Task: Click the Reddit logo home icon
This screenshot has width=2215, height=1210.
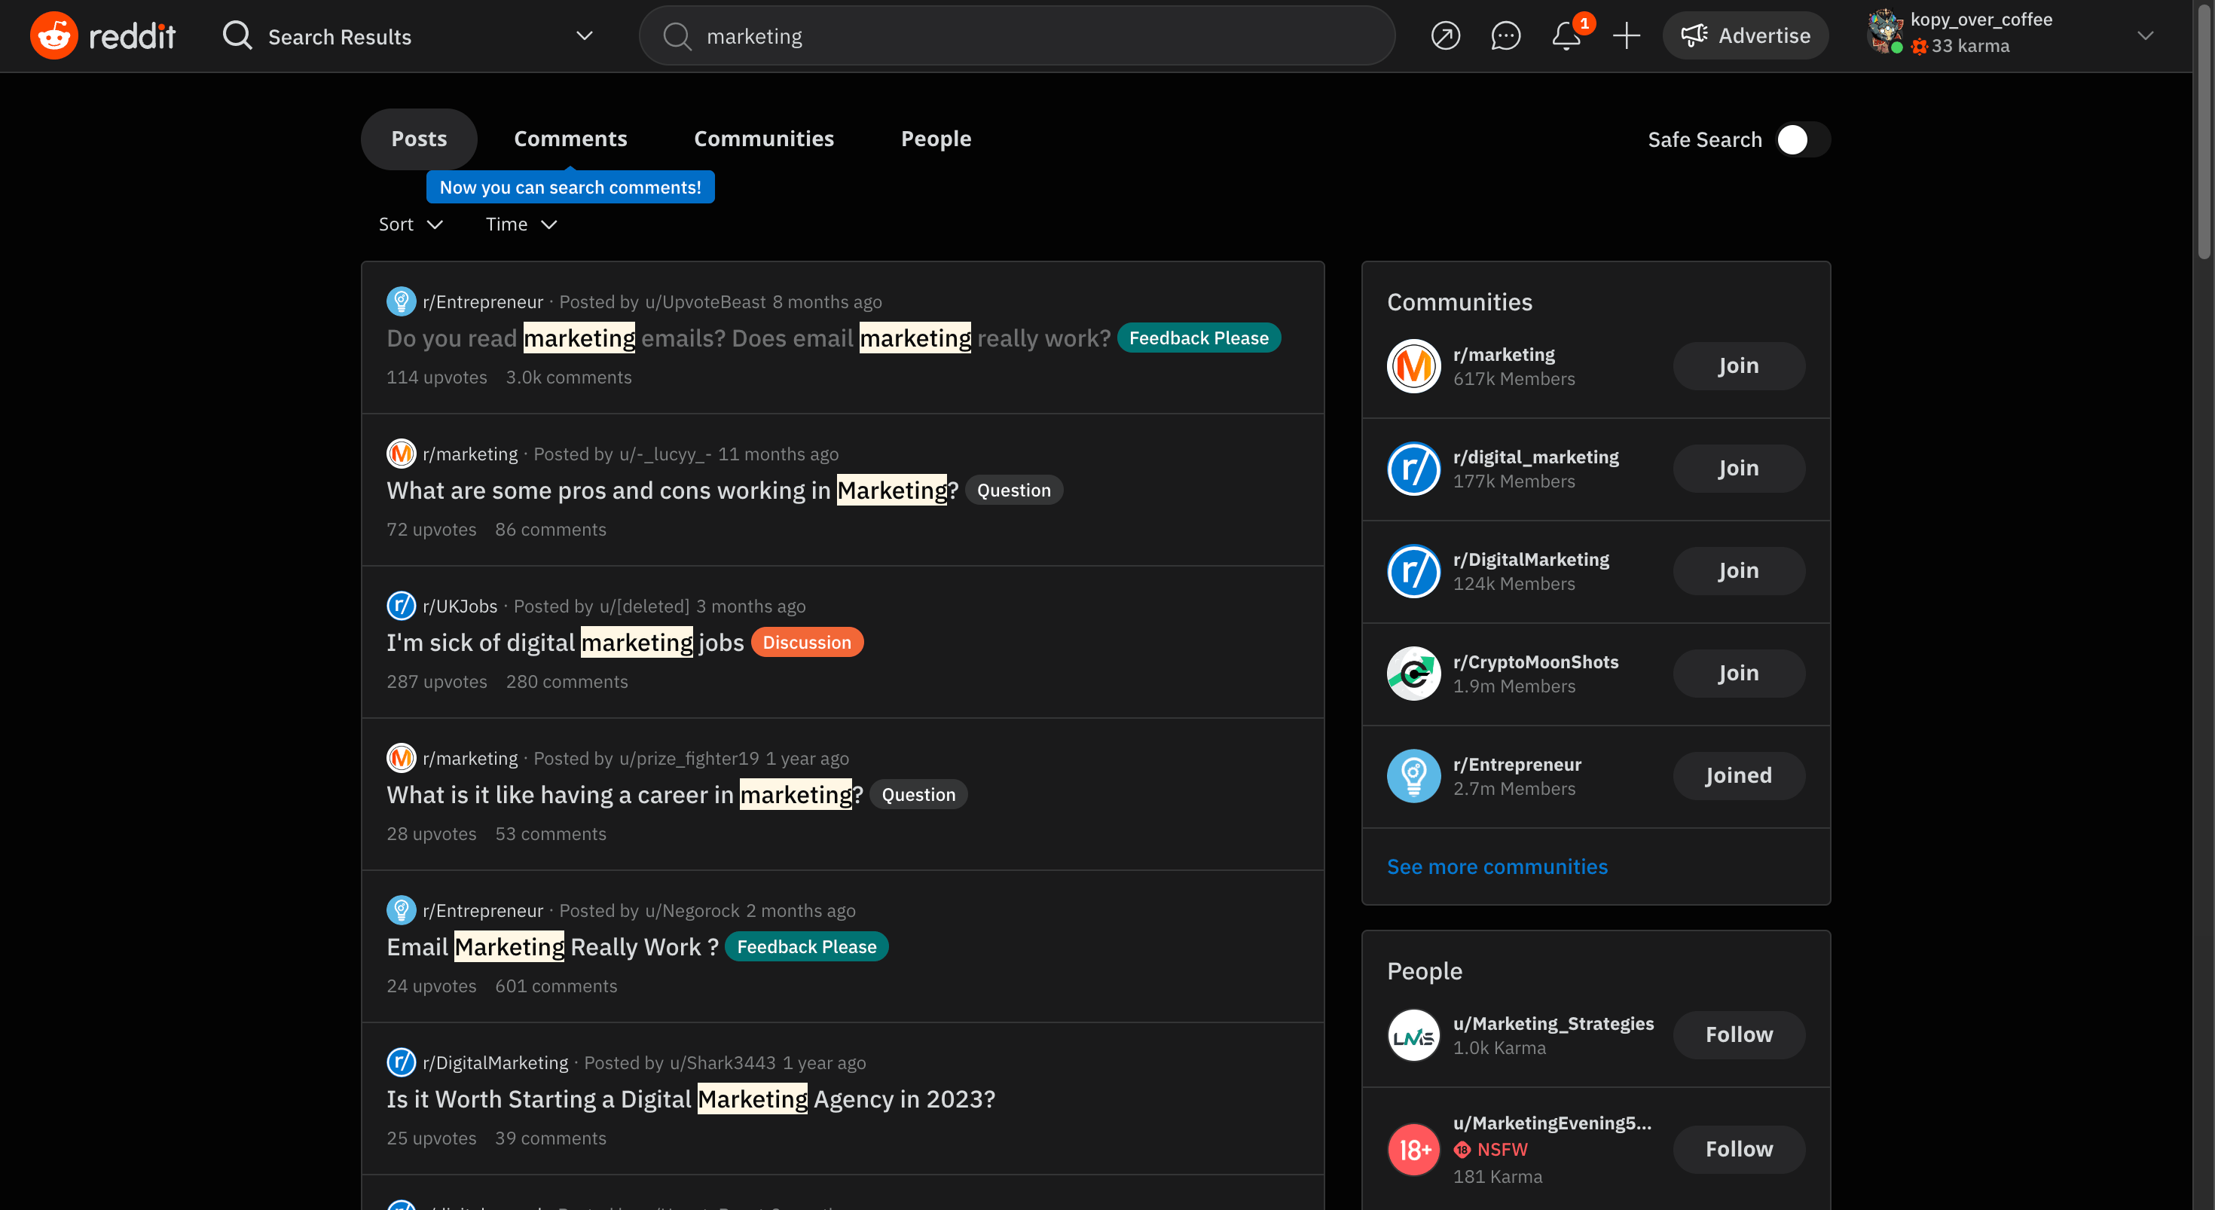Action: [54, 35]
